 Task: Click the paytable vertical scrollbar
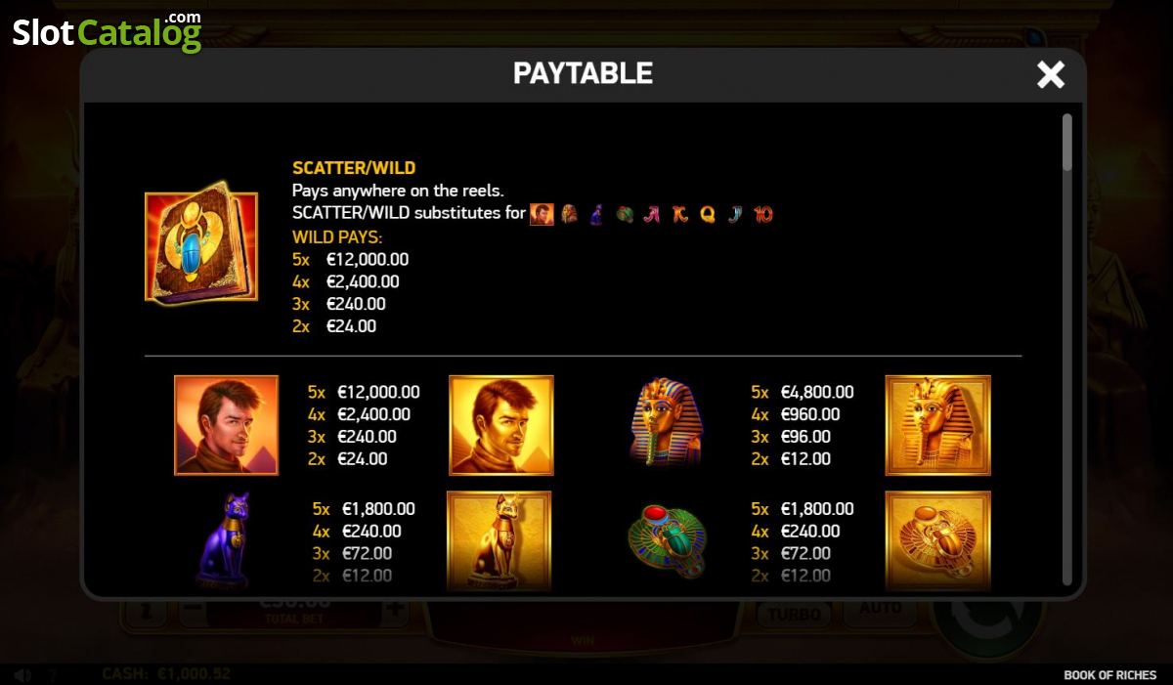click(1067, 352)
